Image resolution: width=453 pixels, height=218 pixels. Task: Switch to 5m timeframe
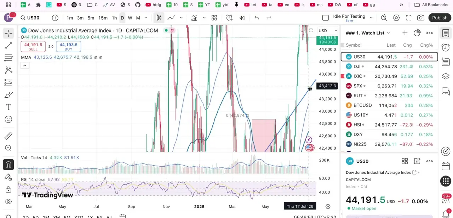(91, 18)
